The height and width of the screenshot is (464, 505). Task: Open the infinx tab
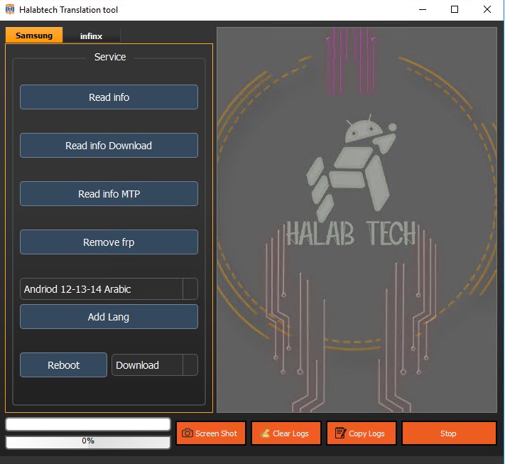91,36
